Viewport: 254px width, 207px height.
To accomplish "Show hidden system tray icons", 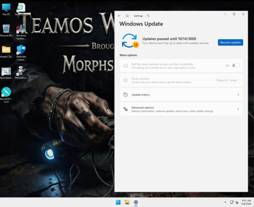I will point(225,202).
